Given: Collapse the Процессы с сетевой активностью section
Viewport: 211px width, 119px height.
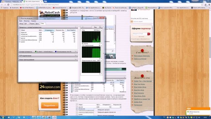Looking at the screenshot, I should point(75,27).
